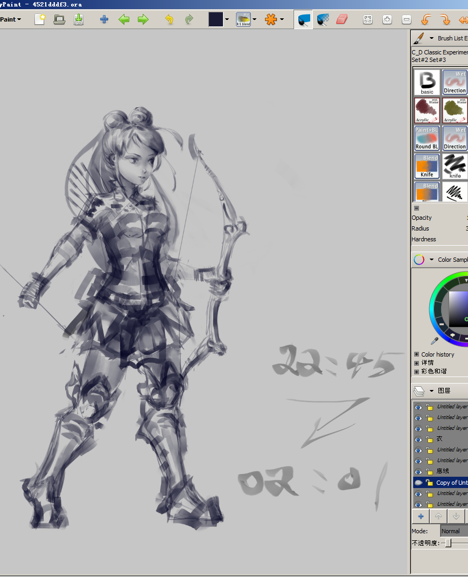Viewport: 468px width, 578px height.
Task: Fit the view with the reset view icon
Action: pos(368,19)
